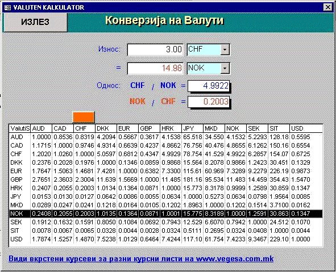Select the MKD row in the table
Screen dimensions: 336x272
166,205
